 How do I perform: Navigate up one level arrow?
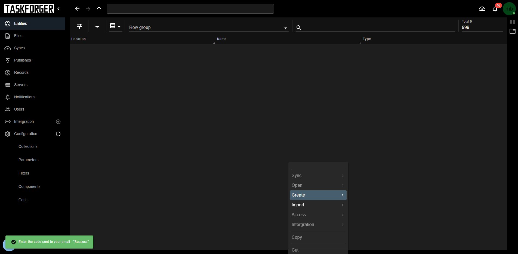tap(99, 9)
